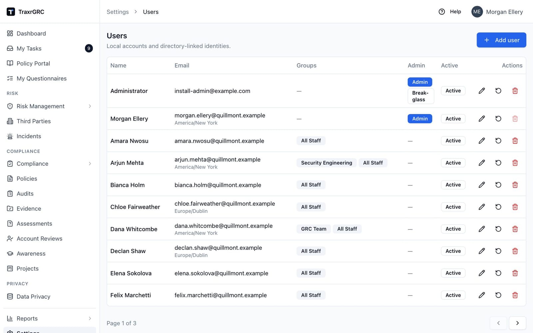The height and width of the screenshot is (333, 533).
Task: Toggle Active status for Bianca Holm
Action: [453, 185]
